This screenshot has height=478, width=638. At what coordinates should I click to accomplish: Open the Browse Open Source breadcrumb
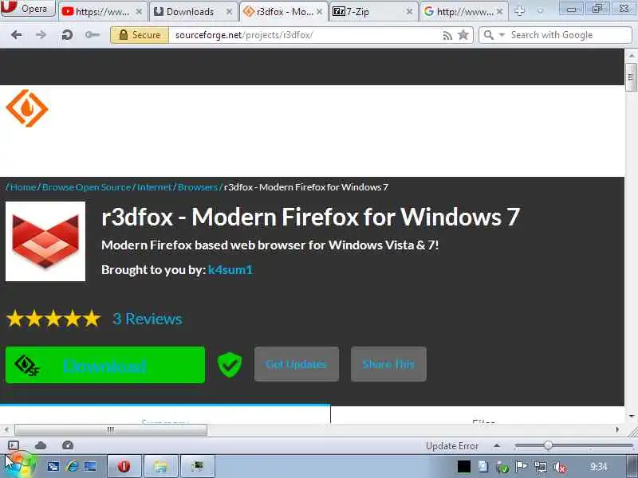[86, 187]
